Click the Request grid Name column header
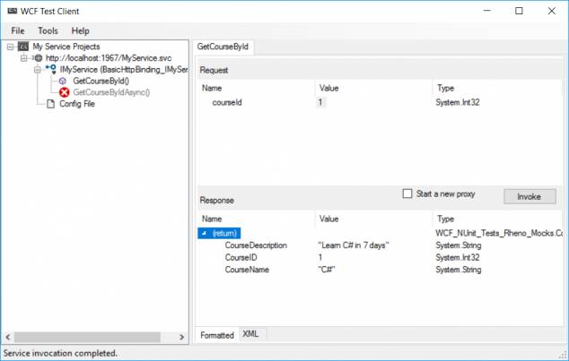Viewport: 569px width, 361px height. pos(212,88)
